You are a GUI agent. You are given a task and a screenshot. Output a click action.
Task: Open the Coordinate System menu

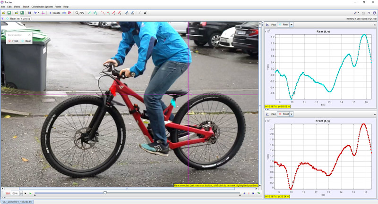click(42, 7)
